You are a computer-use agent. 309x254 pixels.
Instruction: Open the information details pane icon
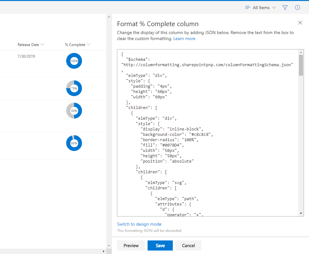click(x=297, y=8)
